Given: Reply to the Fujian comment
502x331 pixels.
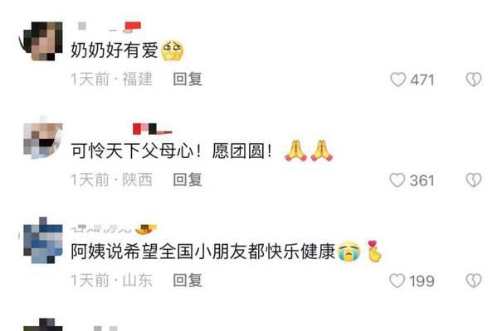Looking at the screenshot, I should coord(188,79).
